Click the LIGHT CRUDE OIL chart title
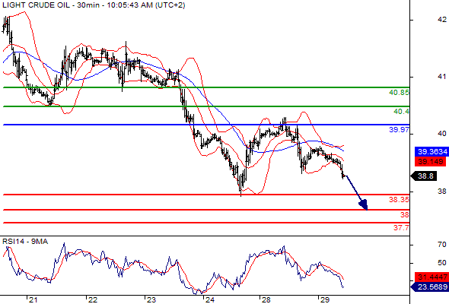 pyautogui.click(x=94, y=5)
